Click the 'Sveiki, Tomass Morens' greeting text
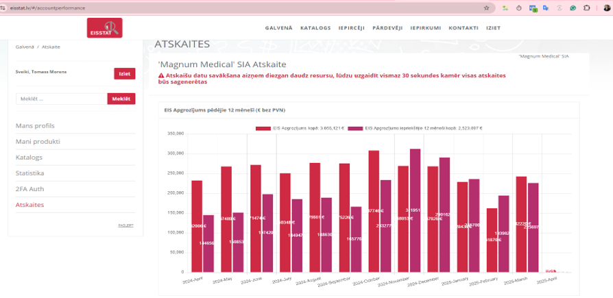This screenshot has width=613, height=298. click(x=41, y=72)
